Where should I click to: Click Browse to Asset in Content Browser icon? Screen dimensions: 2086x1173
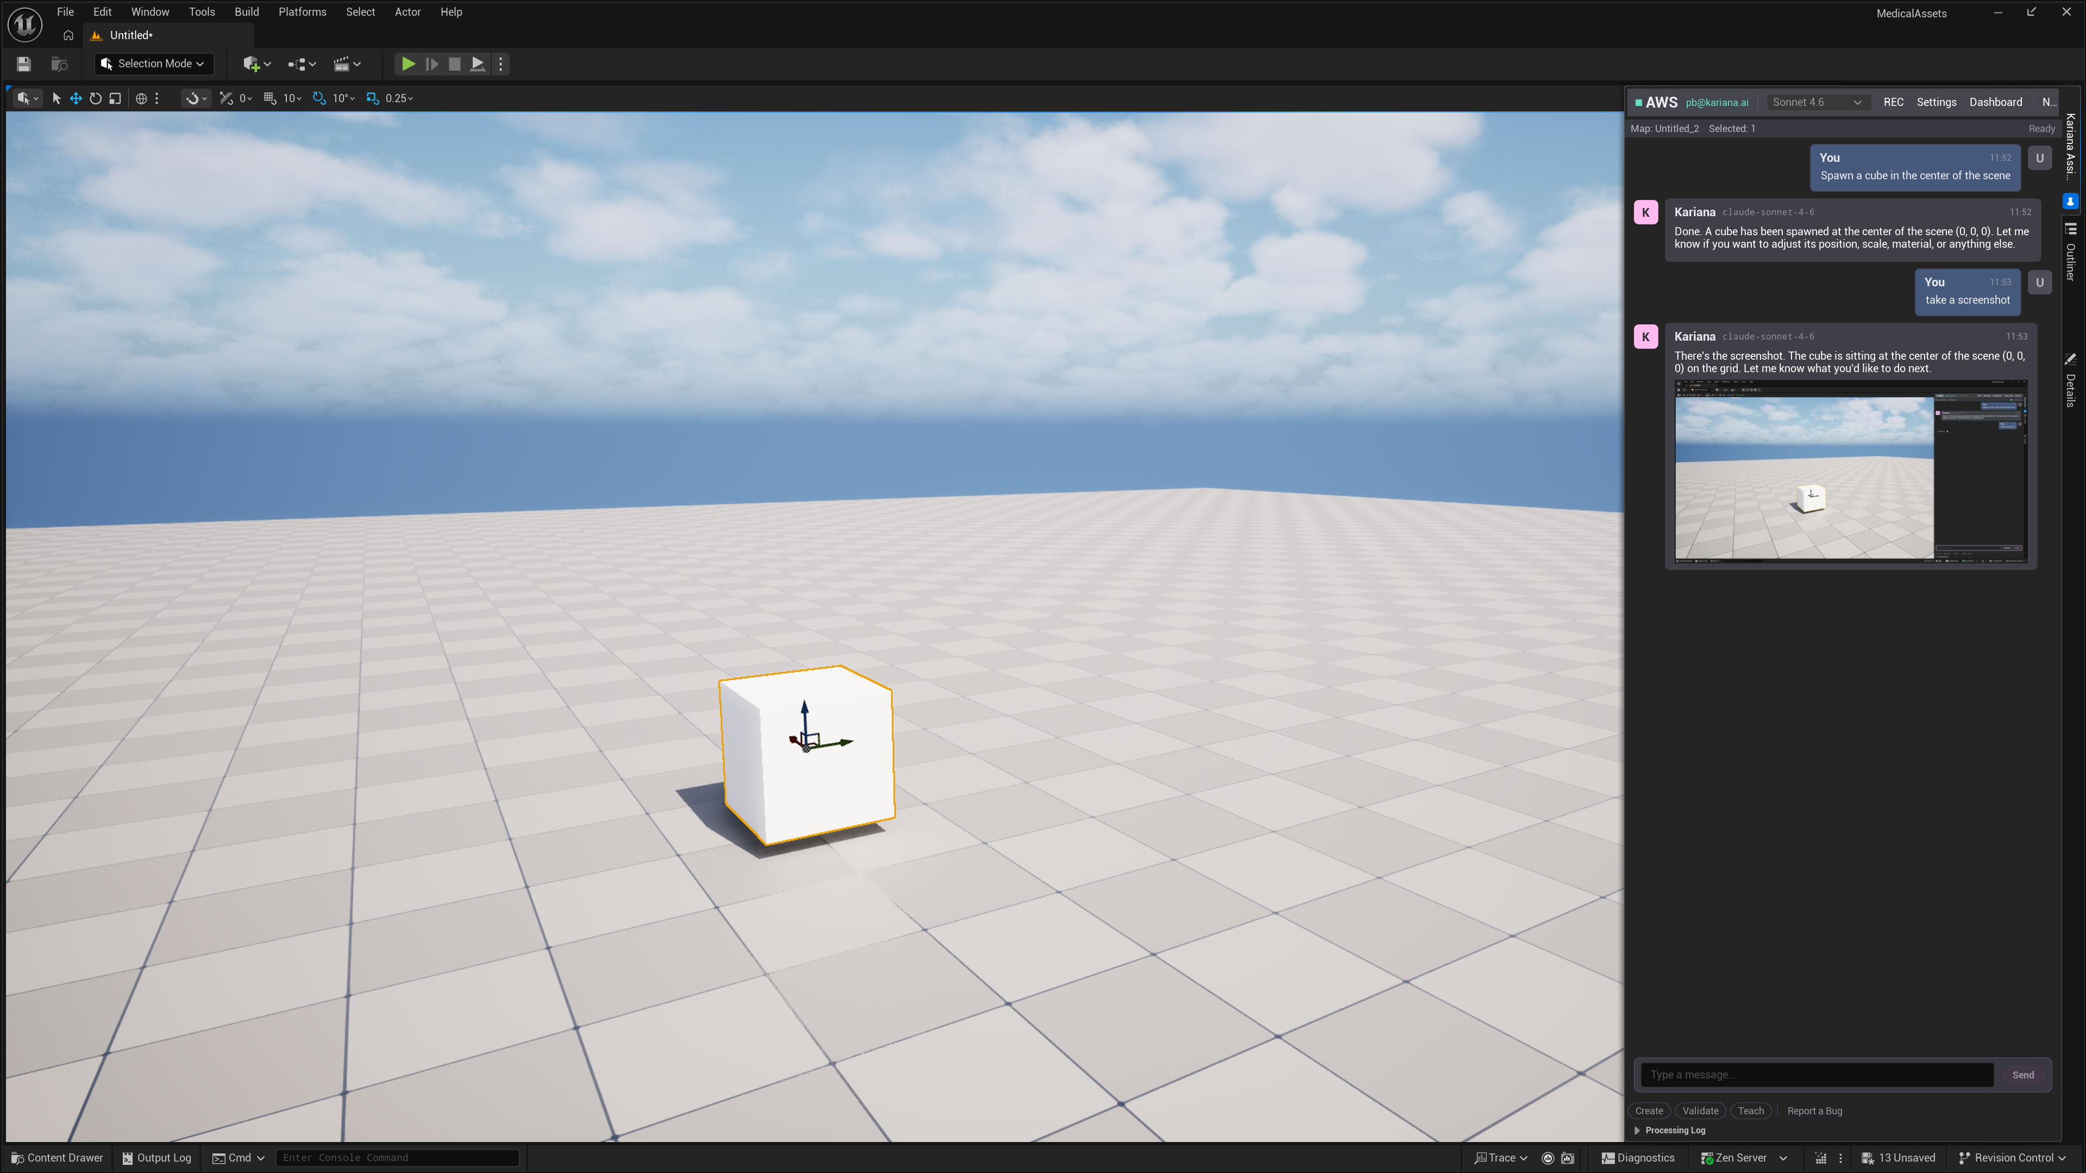coord(59,64)
